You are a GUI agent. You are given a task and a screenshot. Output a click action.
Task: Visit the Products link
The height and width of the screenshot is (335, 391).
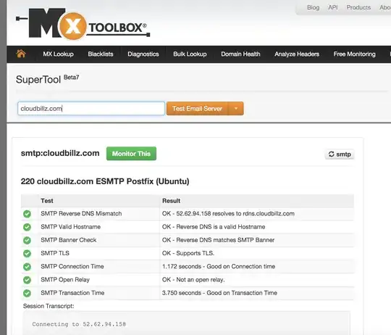(x=358, y=7)
